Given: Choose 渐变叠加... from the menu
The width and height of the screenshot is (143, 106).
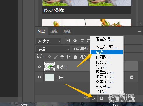Looking at the screenshot, I should pyautogui.click(x=107, y=77).
